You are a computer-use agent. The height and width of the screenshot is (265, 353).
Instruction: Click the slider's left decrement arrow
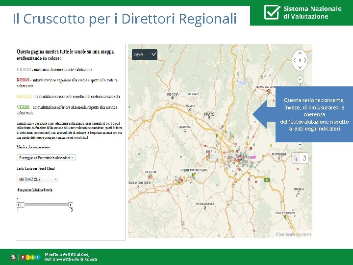(19, 205)
